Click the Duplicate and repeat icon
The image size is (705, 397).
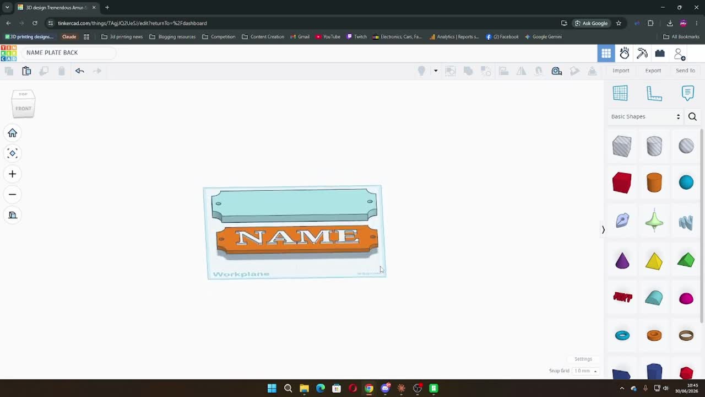click(x=44, y=71)
